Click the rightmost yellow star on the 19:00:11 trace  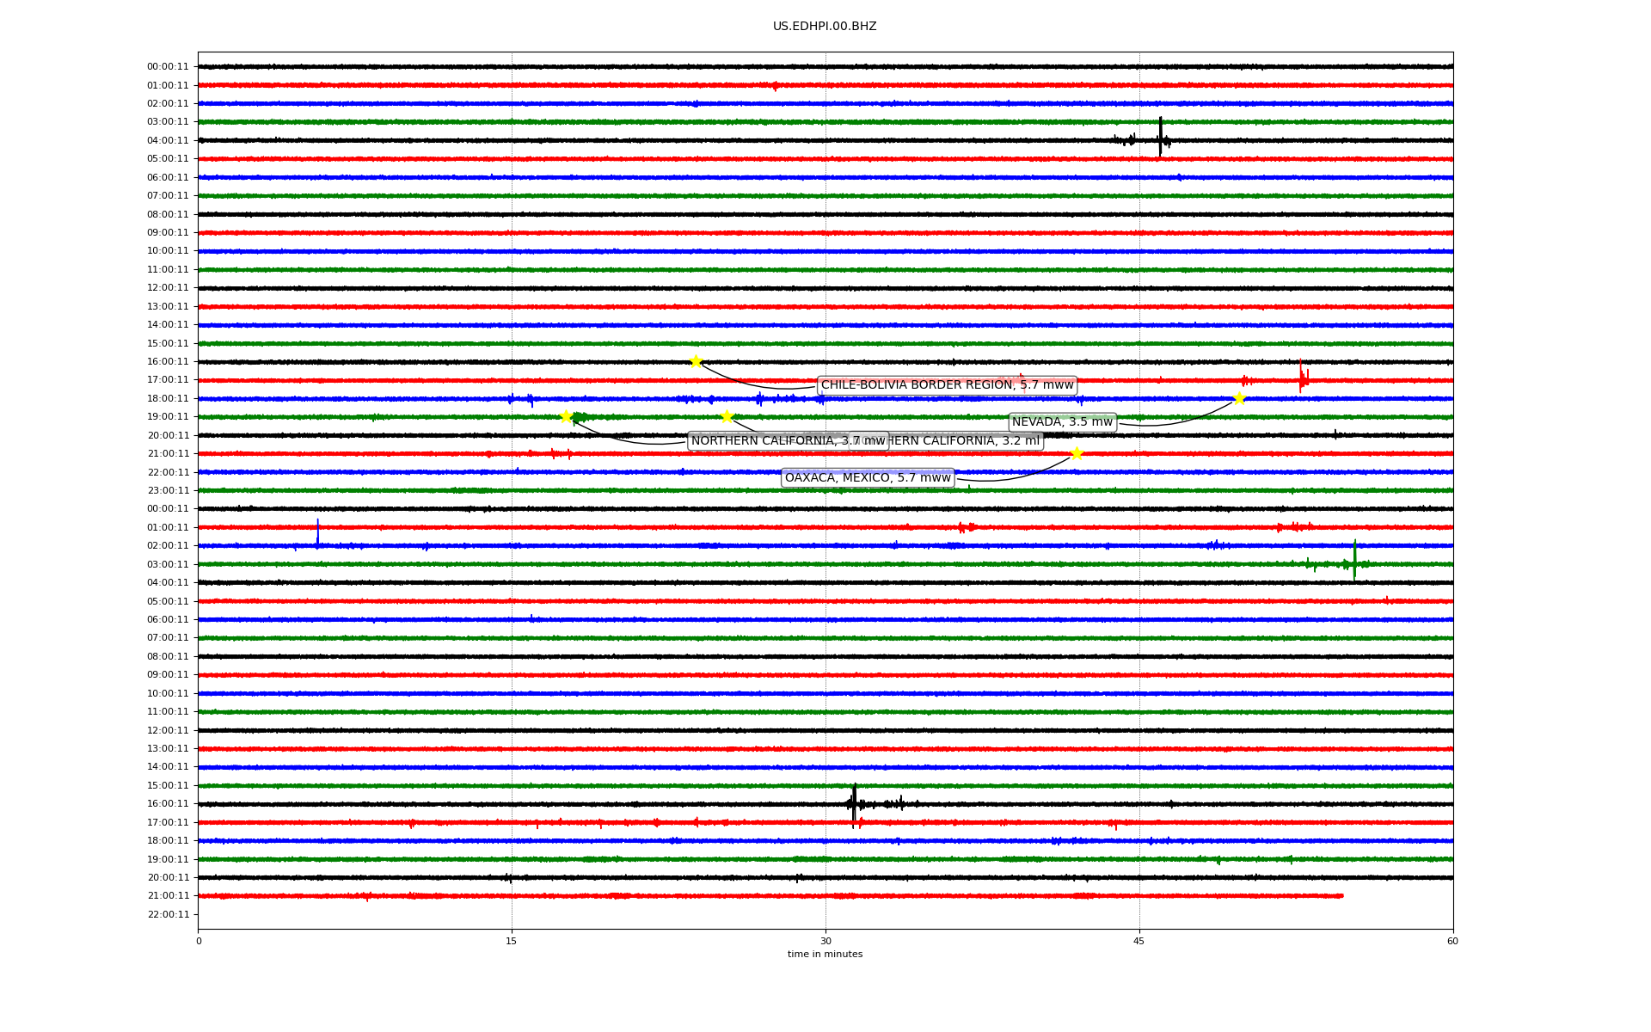click(x=727, y=417)
